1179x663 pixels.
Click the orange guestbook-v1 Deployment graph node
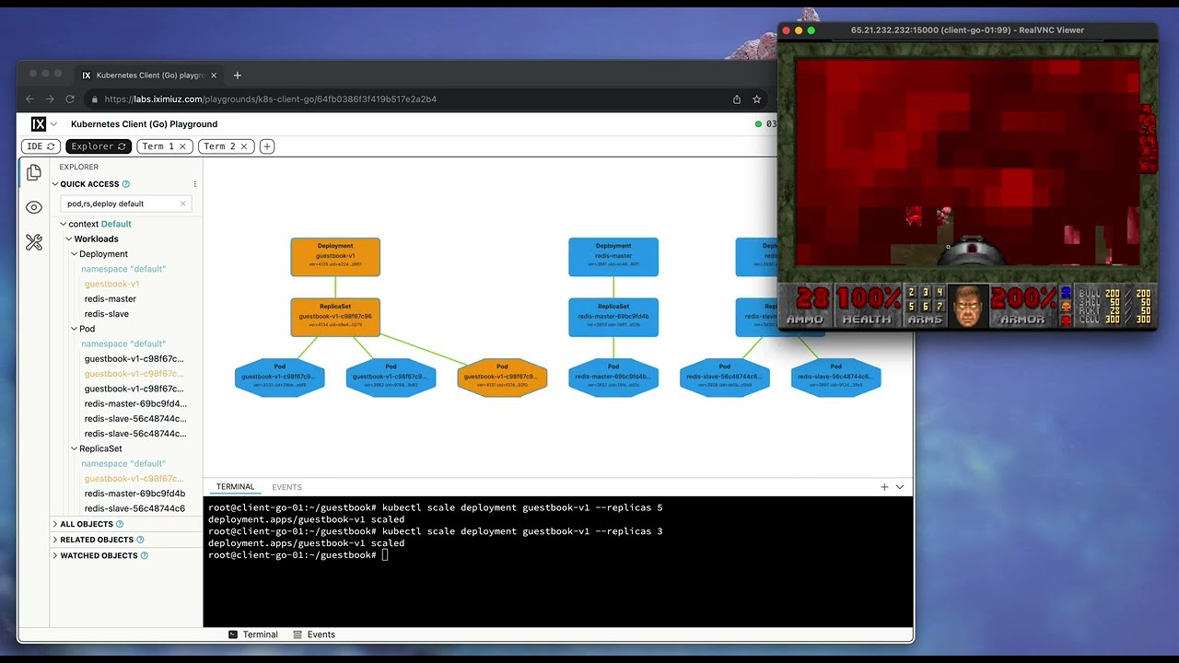(x=335, y=257)
